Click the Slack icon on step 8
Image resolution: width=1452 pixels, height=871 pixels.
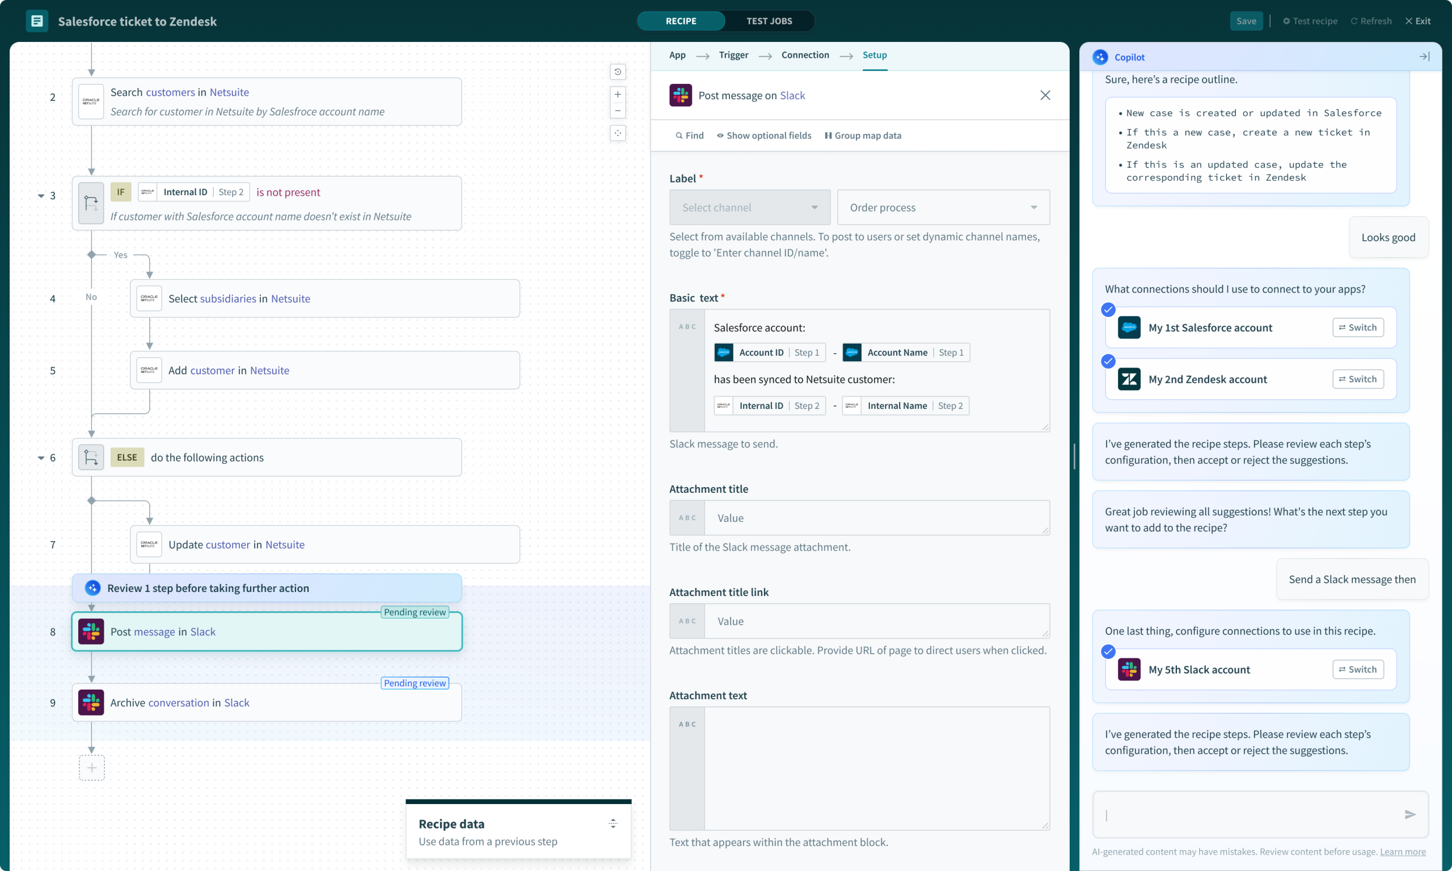(91, 632)
